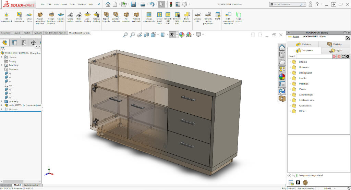Open the Tools menu
The width and height of the screenshot is (351, 190).
point(72,4)
